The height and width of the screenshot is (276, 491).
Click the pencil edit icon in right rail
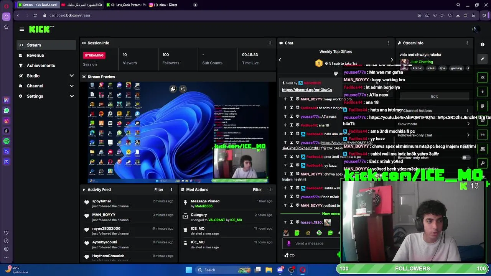point(483,59)
